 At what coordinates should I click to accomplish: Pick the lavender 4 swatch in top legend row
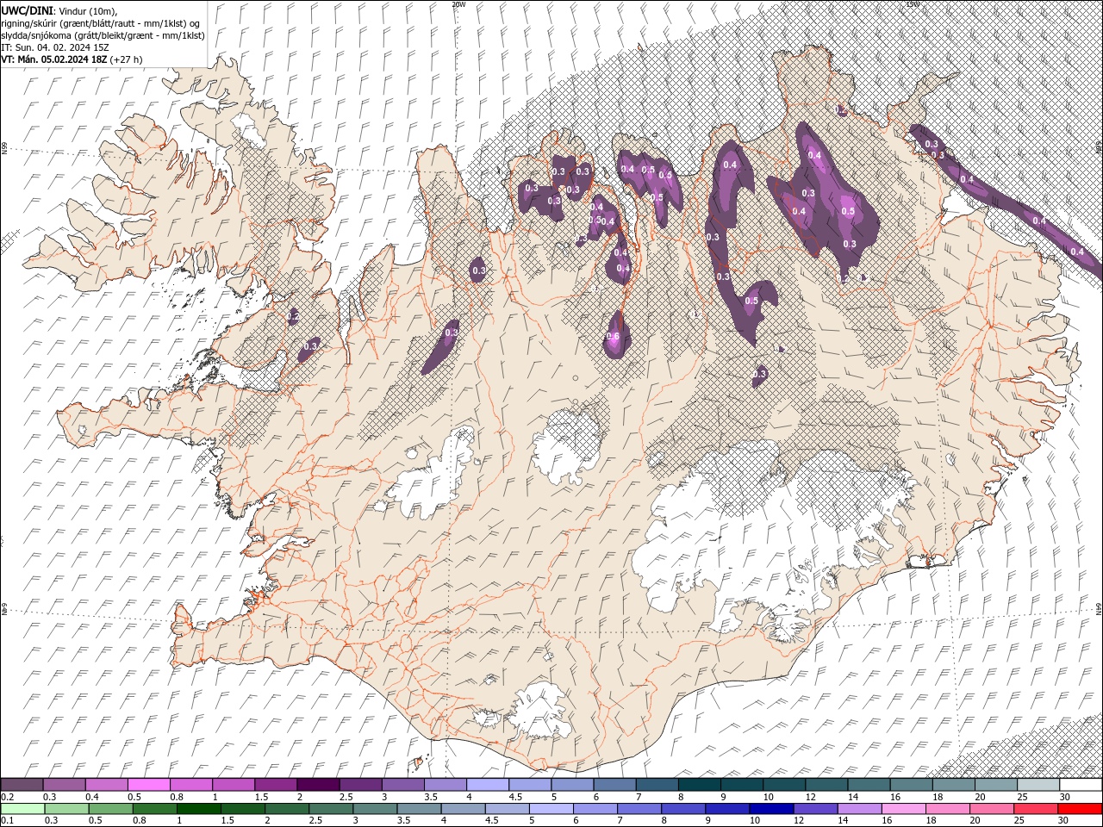(x=488, y=785)
